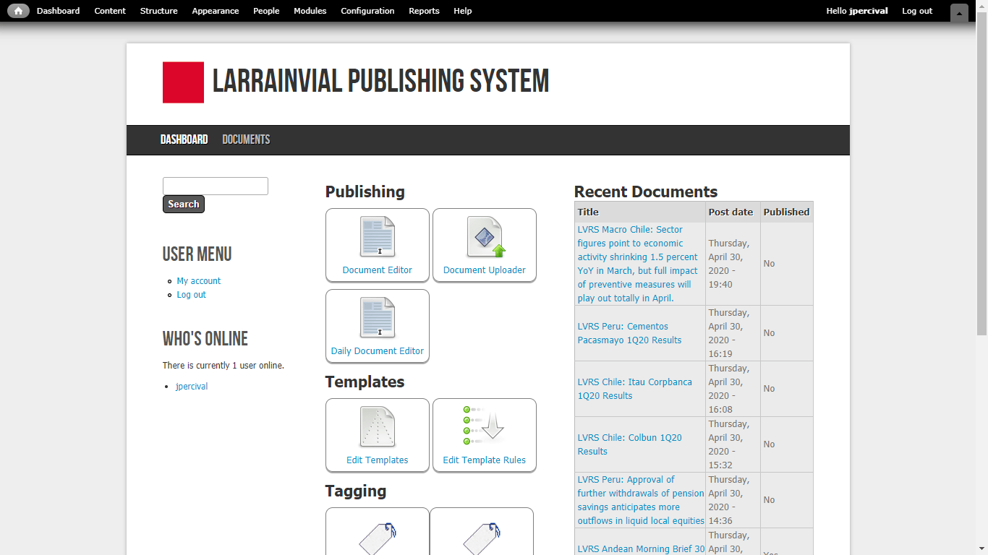Switch to the Documents tab
Image resolution: width=988 pixels, height=555 pixels.
(246, 139)
